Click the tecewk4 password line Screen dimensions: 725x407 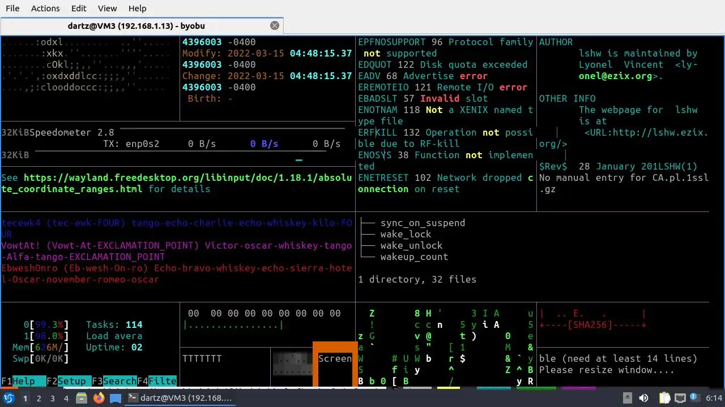tap(177, 228)
